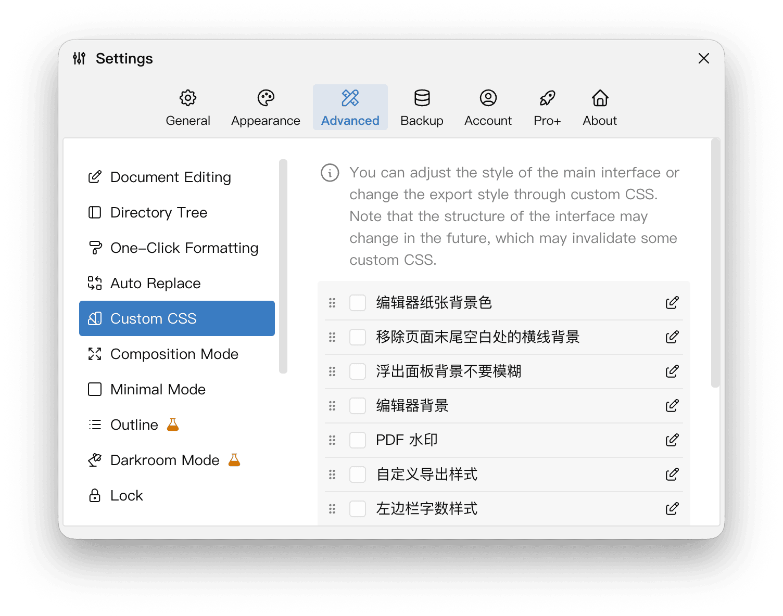Open the Pro+ tab

click(547, 108)
